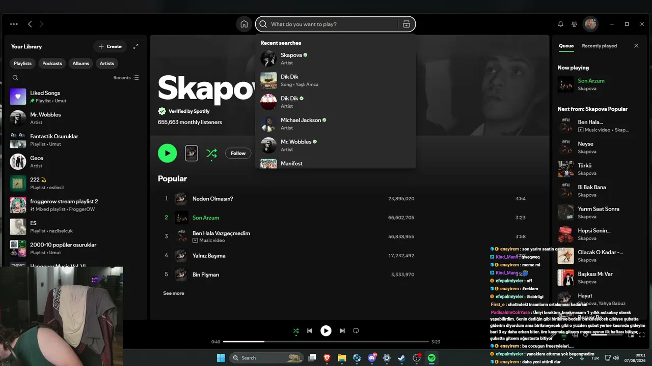Filter library by Albums

point(80,64)
